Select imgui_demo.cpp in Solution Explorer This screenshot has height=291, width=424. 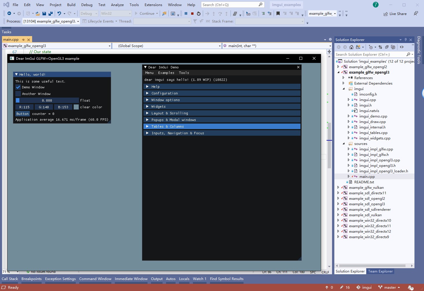coord(373,116)
